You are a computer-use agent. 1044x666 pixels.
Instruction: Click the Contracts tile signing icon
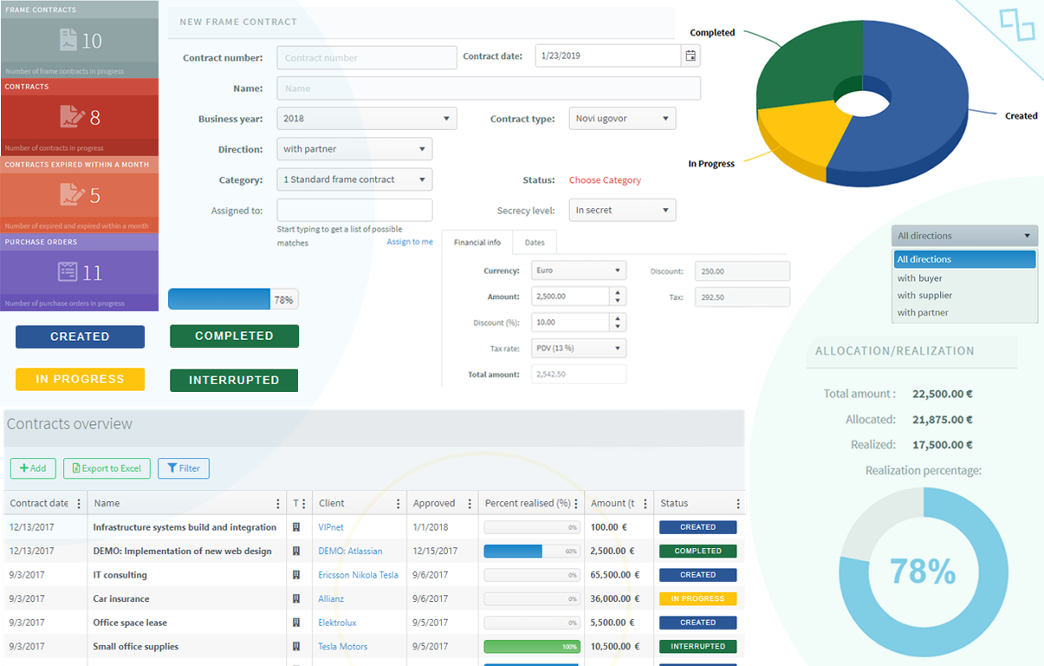tap(72, 117)
